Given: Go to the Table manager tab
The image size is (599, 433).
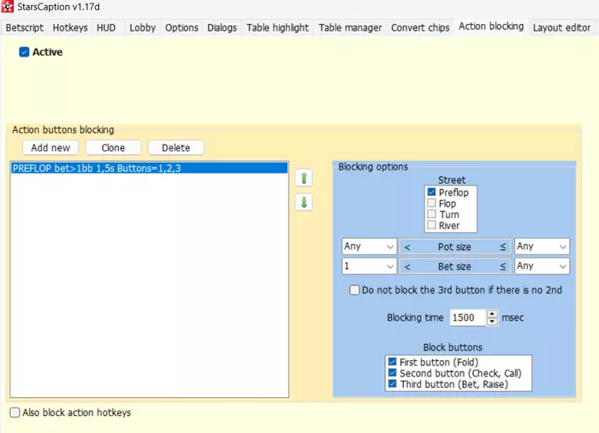Looking at the screenshot, I should pyautogui.click(x=350, y=27).
